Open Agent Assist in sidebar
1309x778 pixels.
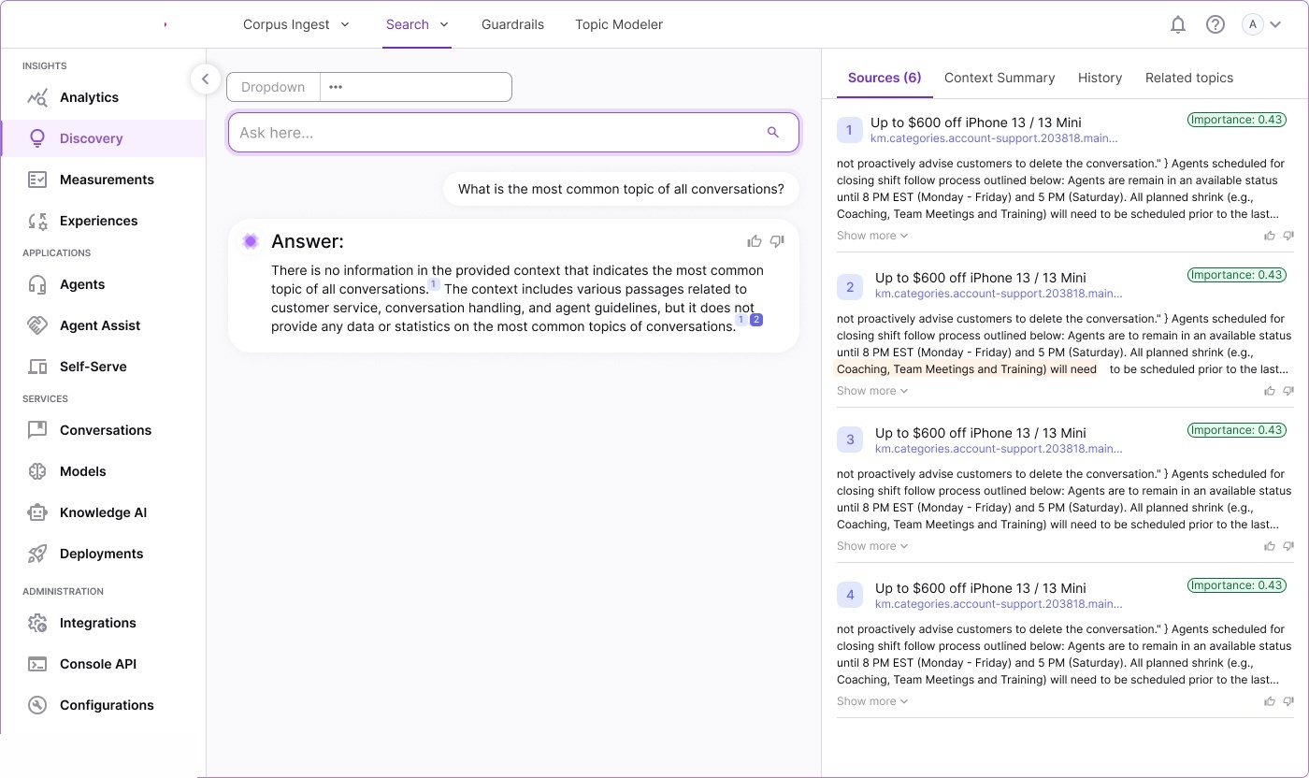tap(100, 325)
